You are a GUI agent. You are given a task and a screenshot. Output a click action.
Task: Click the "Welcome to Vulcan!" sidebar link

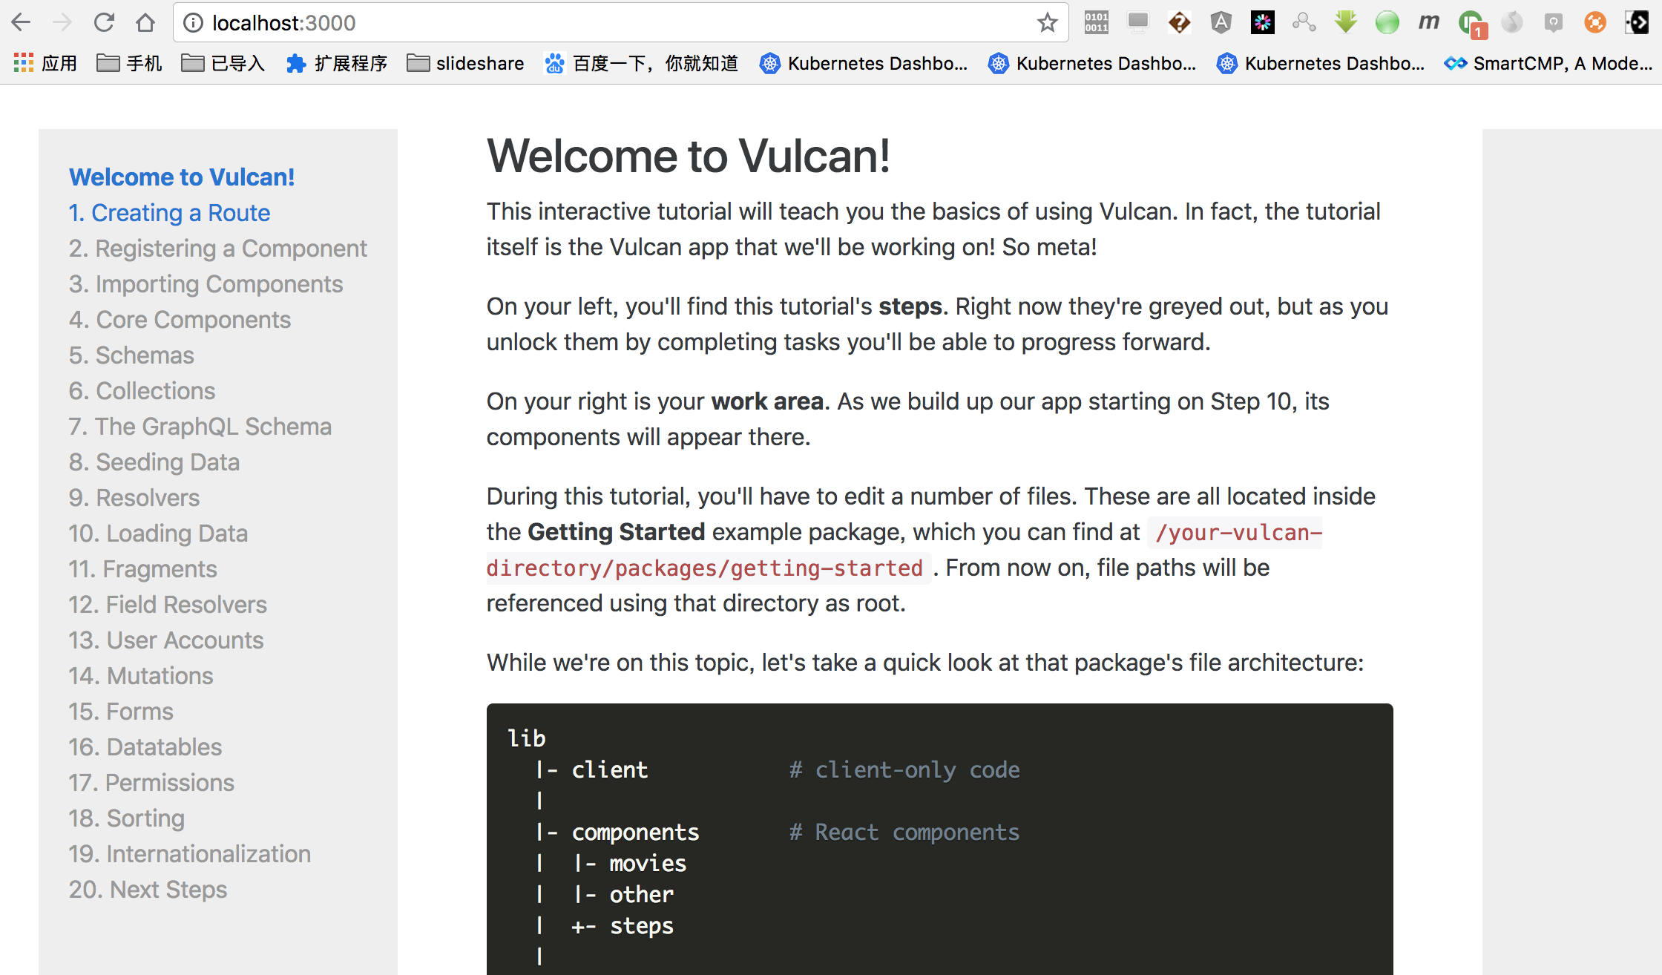(182, 177)
